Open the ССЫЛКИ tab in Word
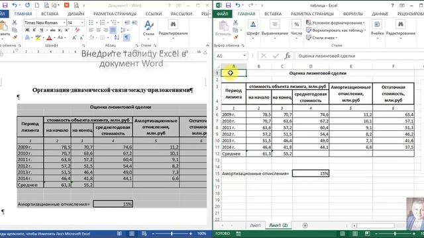Viewport: 424px width, 238px height. point(154,14)
